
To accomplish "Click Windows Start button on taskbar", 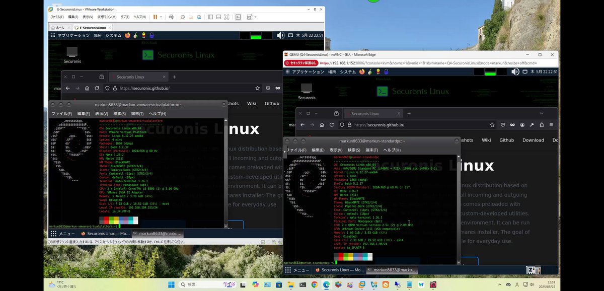I will click(171, 284).
